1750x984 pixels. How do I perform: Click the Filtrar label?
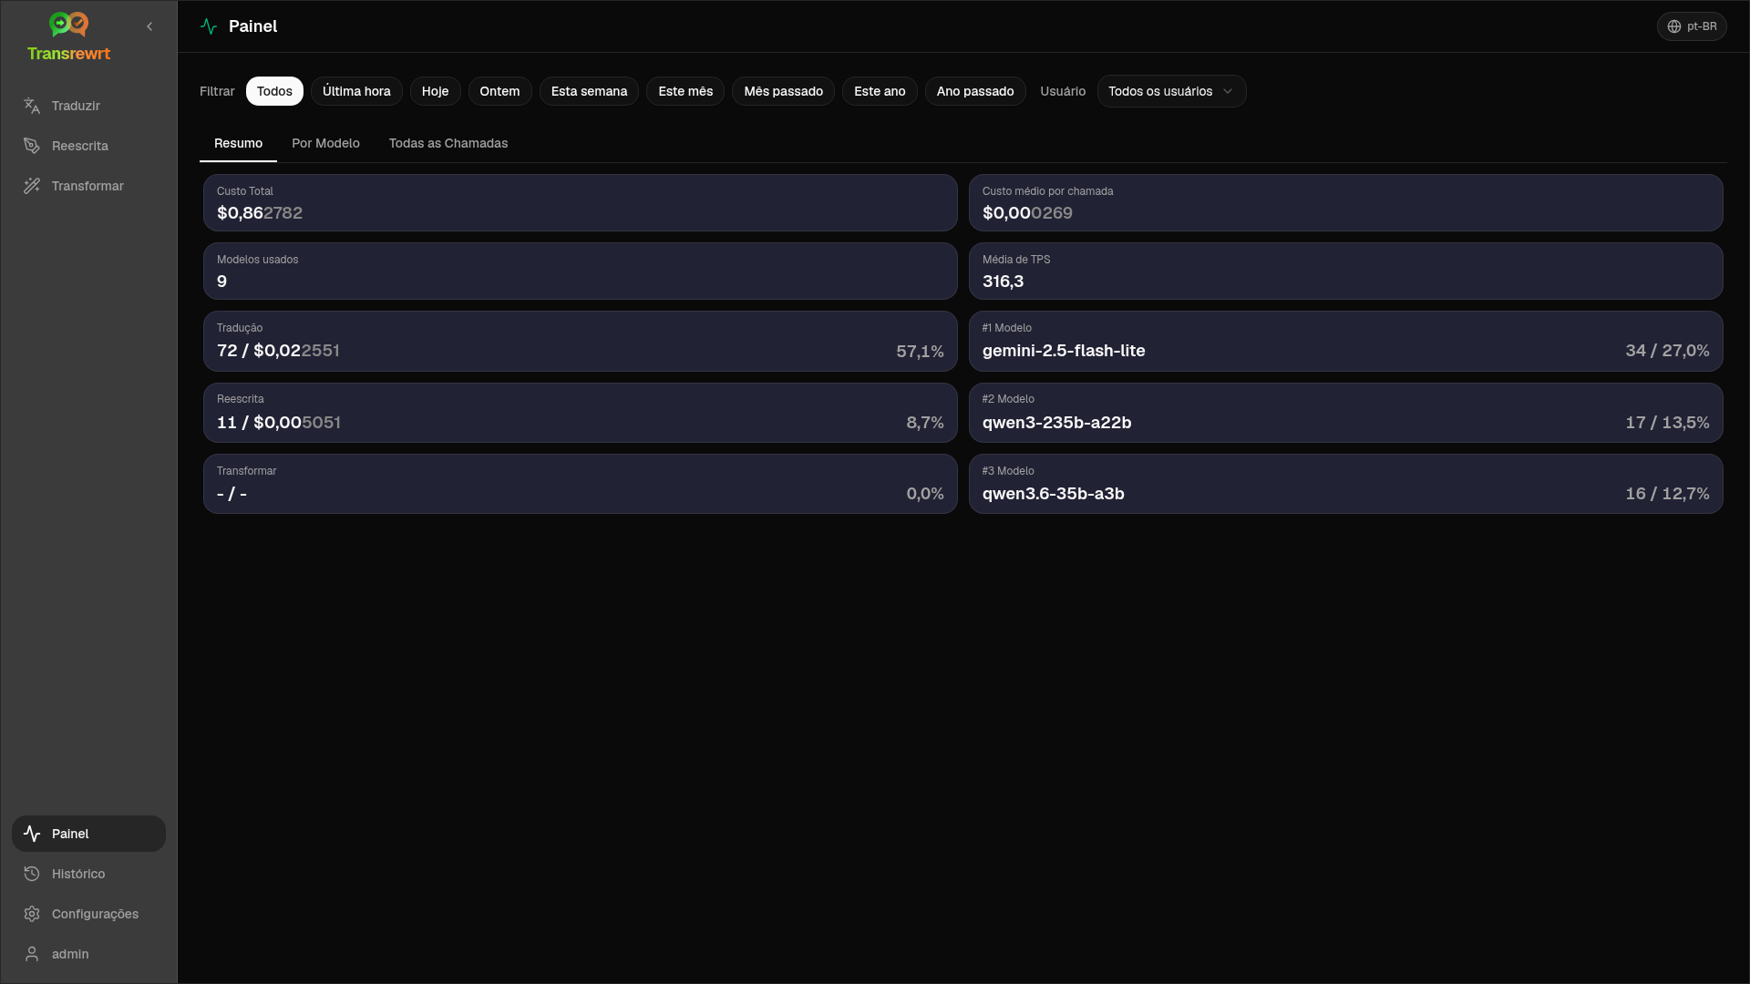click(217, 91)
